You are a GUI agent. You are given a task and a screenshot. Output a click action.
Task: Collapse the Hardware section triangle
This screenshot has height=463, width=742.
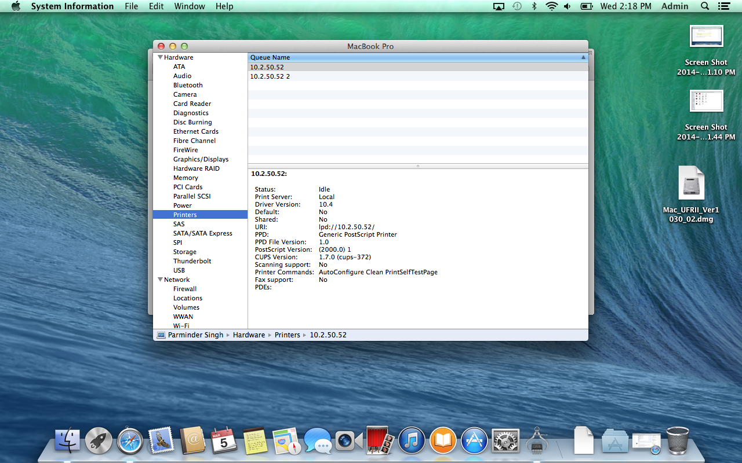click(160, 57)
